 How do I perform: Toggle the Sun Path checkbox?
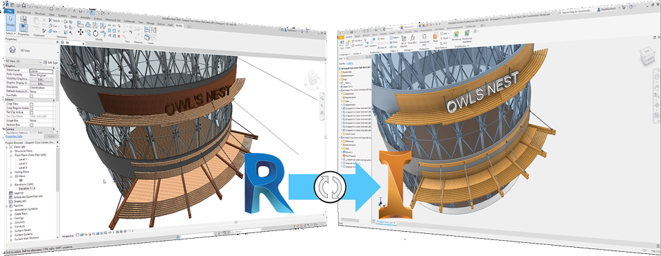[32, 96]
